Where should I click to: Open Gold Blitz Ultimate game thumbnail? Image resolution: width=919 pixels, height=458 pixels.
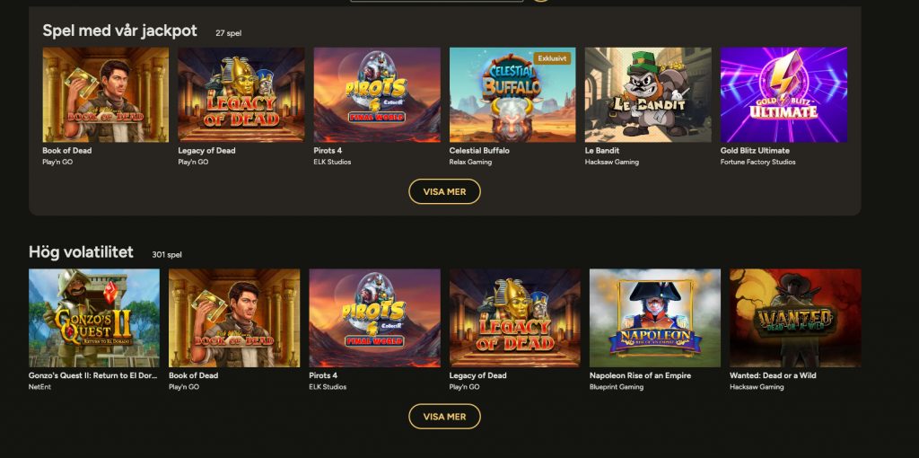click(783, 95)
